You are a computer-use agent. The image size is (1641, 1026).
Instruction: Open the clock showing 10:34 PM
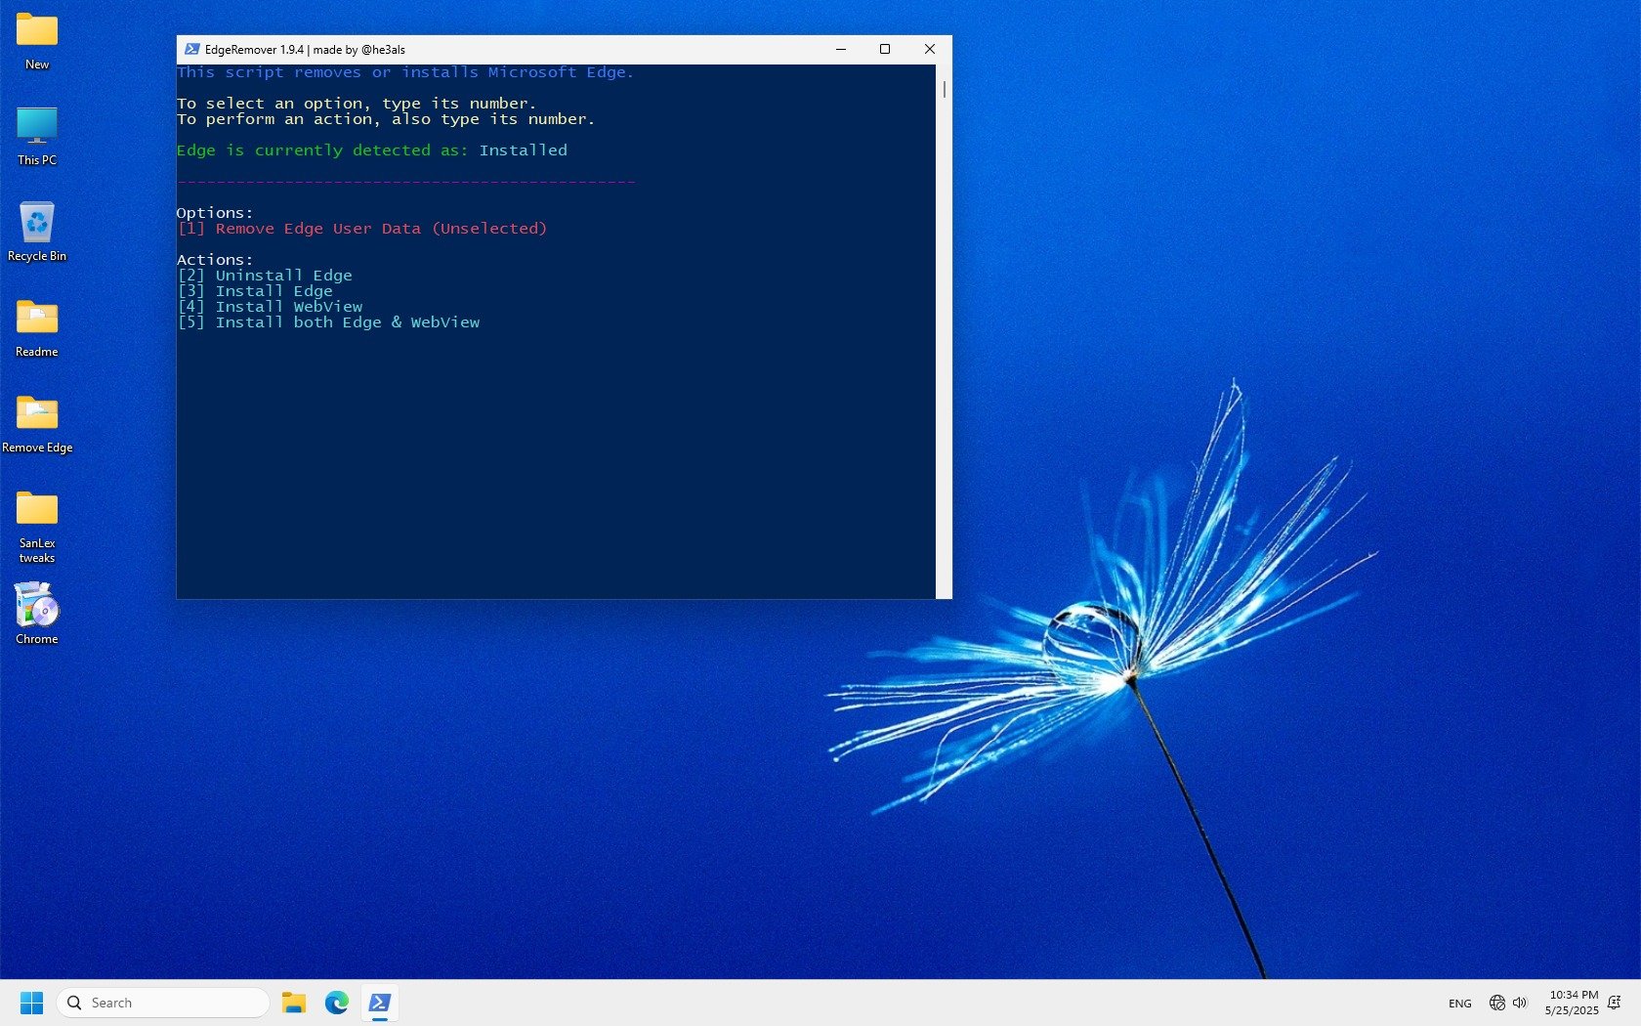coord(1572,1003)
